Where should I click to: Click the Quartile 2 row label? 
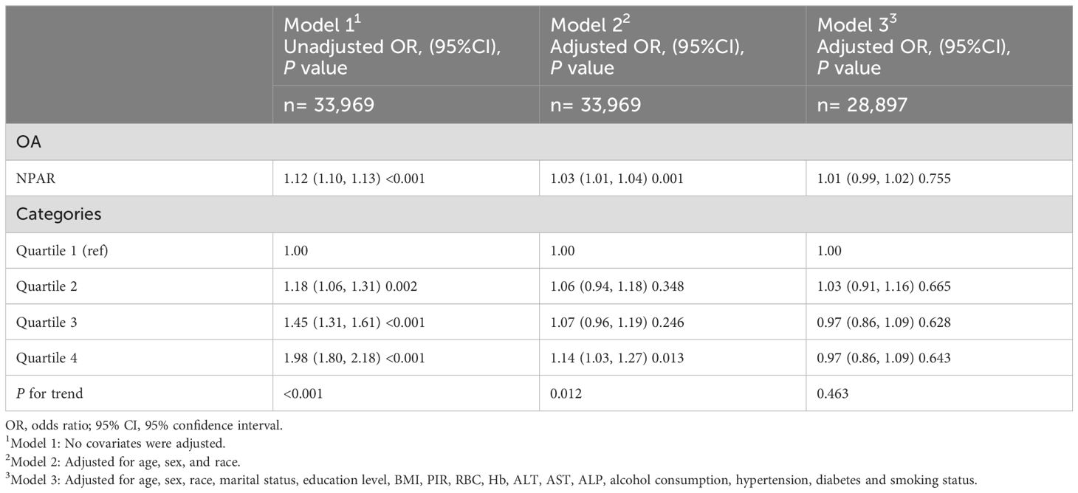pyautogui.click(x=41, y=286)
